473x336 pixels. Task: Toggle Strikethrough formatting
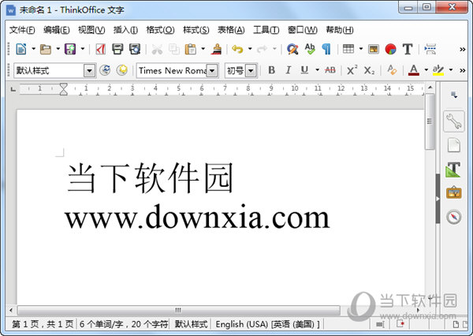(330, 70)
